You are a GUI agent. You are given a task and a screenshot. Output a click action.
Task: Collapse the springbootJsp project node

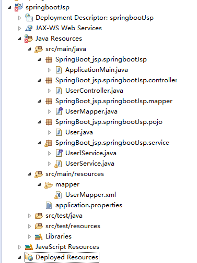(x=9, y=7)
